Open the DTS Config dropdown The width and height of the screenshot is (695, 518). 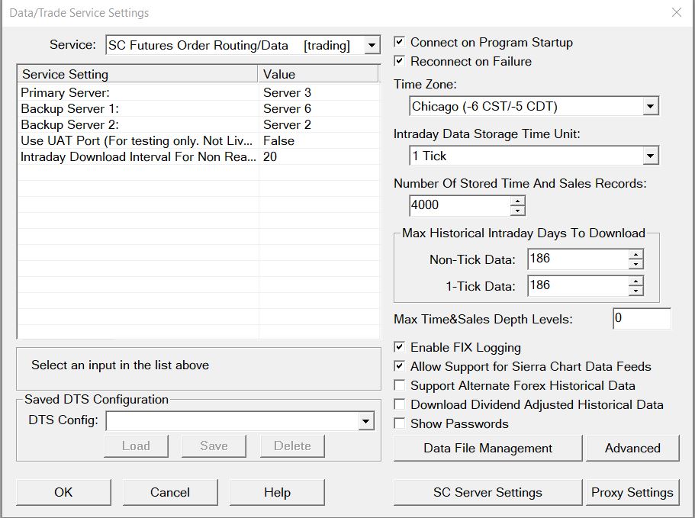pos(365,421)
